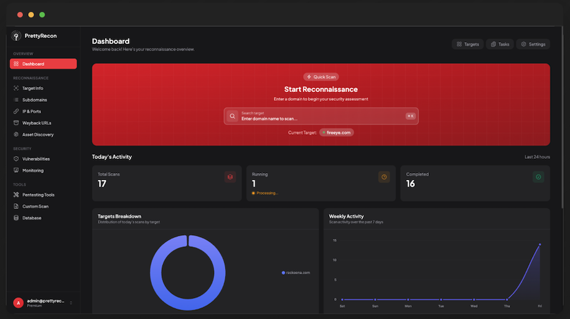Click the Database cylinder icon
Viewport: 570px width, 319px height.
16,218
